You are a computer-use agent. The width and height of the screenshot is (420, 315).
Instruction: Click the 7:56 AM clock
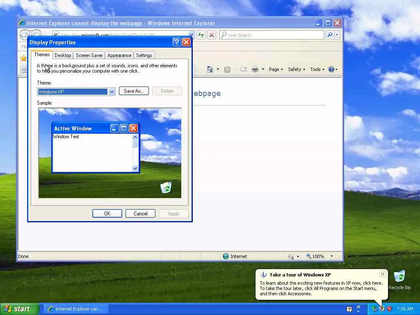(x=405, y=309)
